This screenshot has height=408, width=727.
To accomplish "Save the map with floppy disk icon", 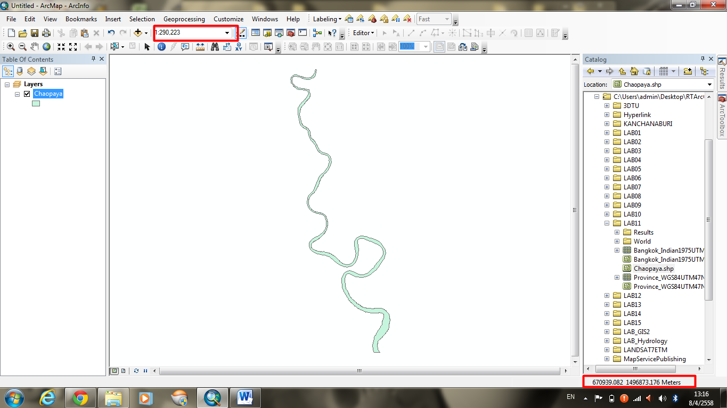I will 34,33.
